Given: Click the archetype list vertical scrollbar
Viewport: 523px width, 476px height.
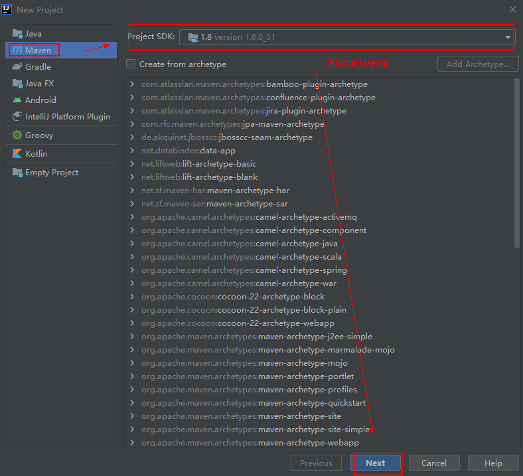Looking at the screenshot, I should coord(517,163).
